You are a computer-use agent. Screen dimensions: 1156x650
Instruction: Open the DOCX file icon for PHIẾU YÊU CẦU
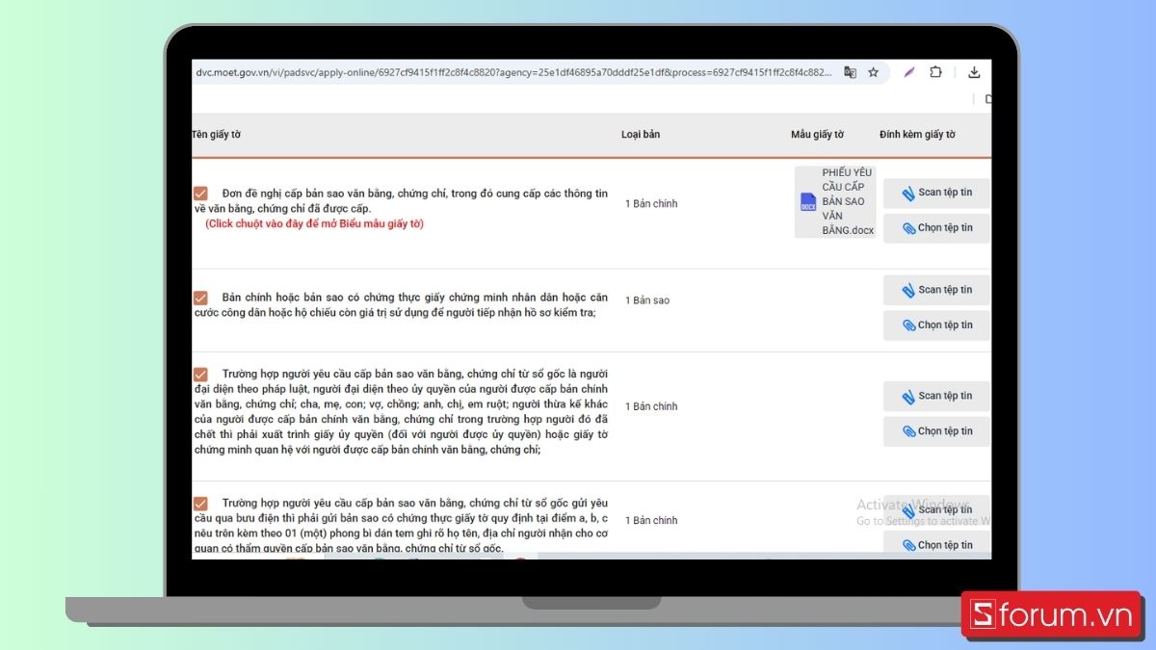coord(808,202)
